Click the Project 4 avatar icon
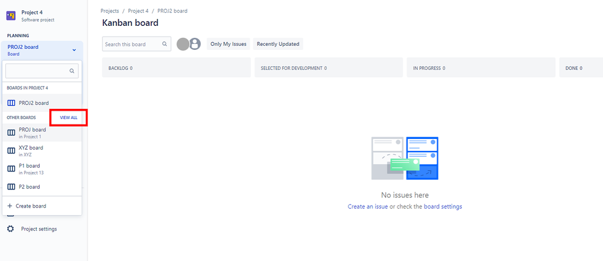The height and width of the screenshot is (261, 603). coord(11,15)
